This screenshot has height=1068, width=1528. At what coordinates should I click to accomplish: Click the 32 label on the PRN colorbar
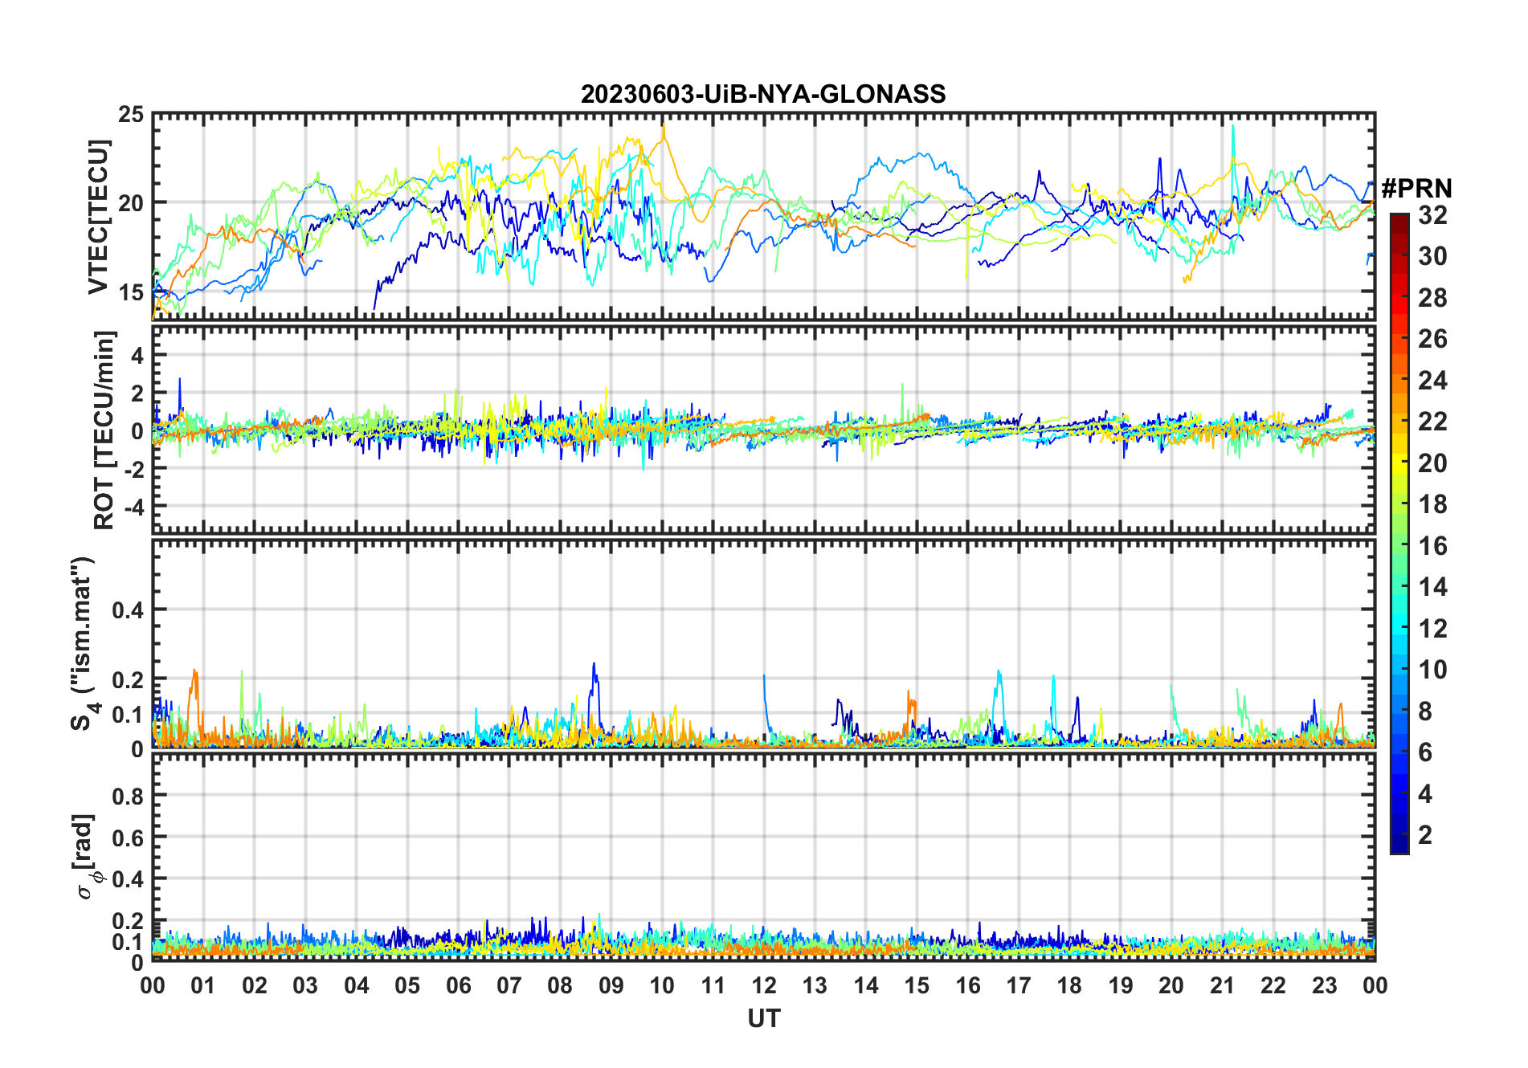tap(1432, 215)
